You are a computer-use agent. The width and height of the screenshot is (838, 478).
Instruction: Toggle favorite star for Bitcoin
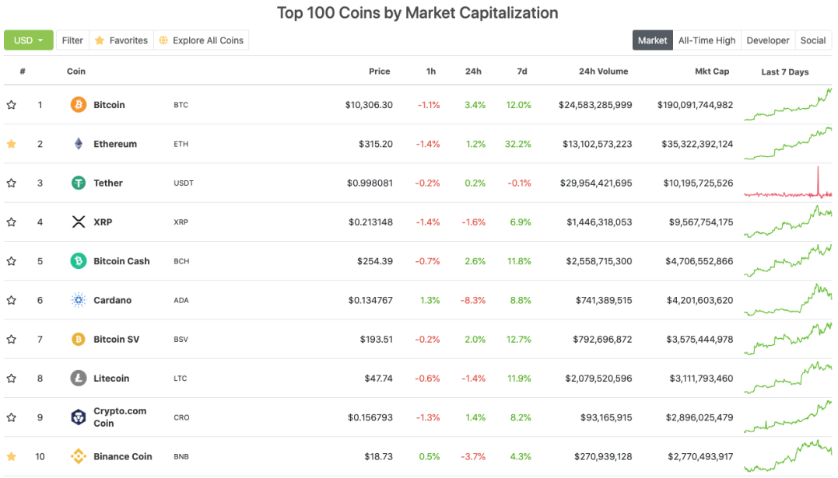[11, 105]
